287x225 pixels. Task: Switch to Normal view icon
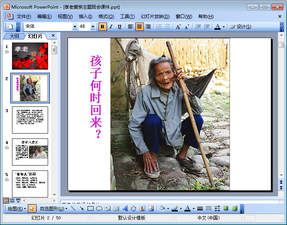(6, 201)
